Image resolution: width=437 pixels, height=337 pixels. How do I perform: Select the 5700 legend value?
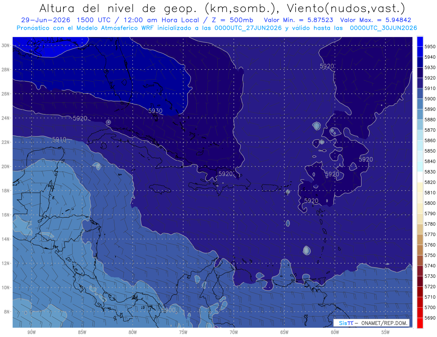(x=430, y=307)
